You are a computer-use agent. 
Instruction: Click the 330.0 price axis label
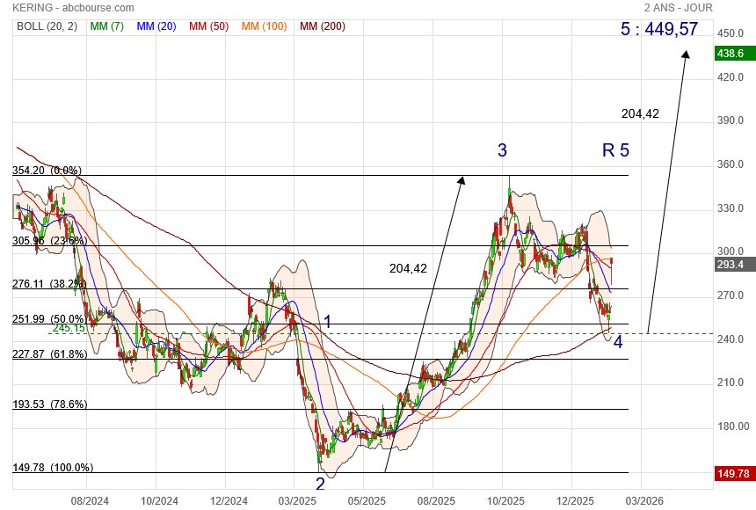point(731,208)
